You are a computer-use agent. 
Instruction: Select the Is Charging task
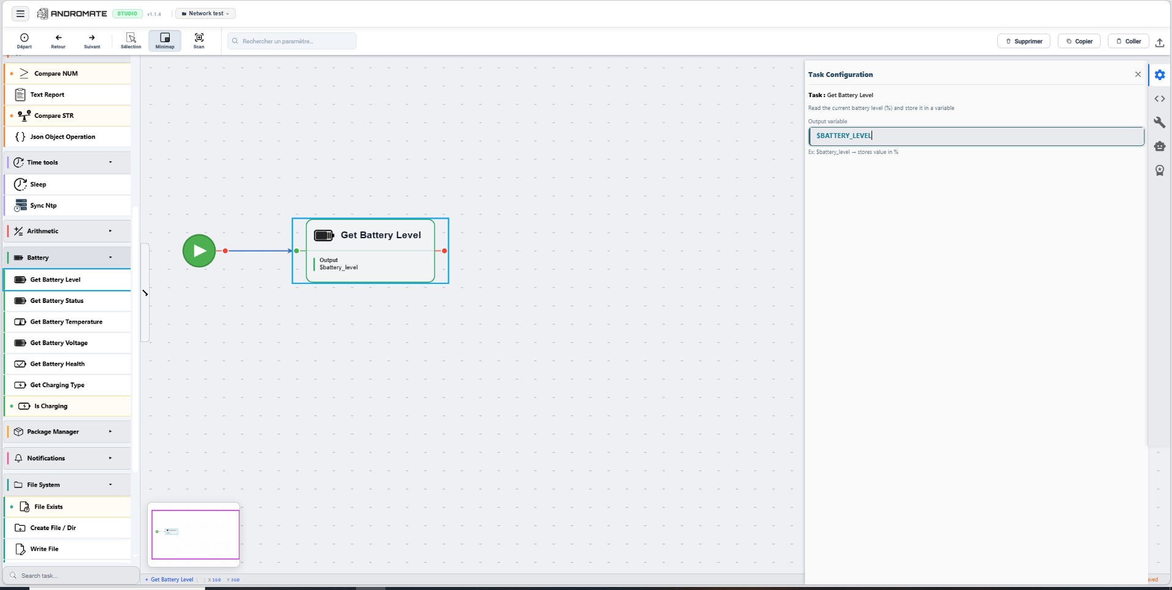click(68, 406)
